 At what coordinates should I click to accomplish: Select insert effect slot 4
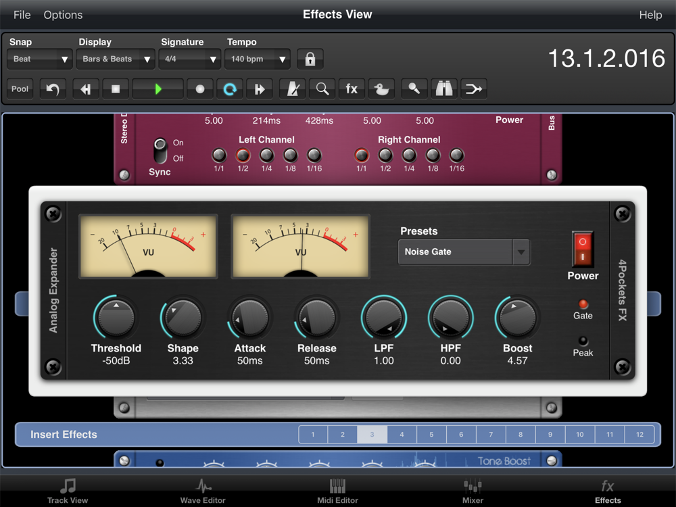[x=402, y=435]
